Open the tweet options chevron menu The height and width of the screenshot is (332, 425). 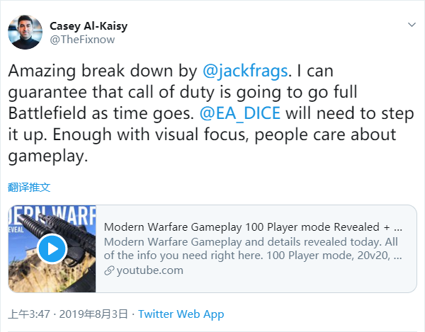coord(412,25)
